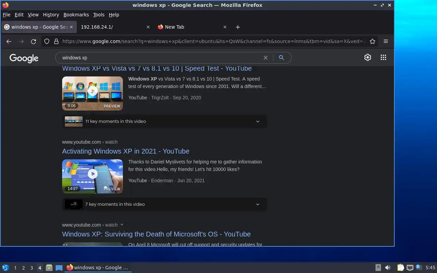Open the File menu
Image resolution: width=437 pixels, height=273 pixels.
(6, 15)
